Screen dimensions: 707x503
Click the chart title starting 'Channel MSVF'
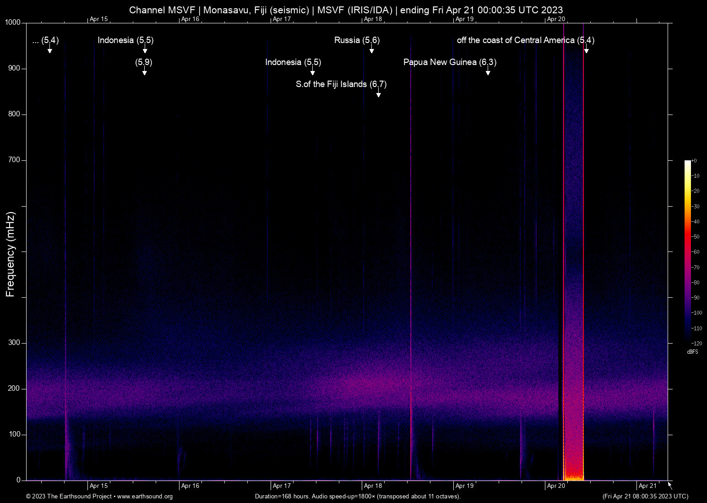346,10
